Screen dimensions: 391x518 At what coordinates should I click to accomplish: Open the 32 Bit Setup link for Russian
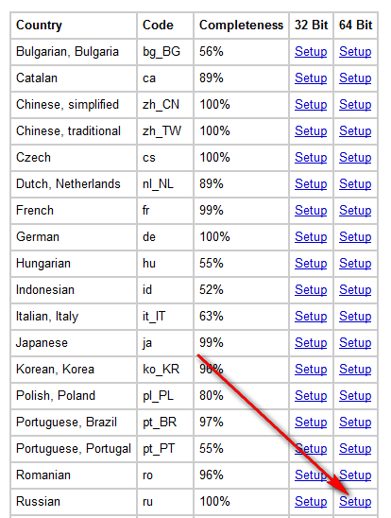point(311,502)
